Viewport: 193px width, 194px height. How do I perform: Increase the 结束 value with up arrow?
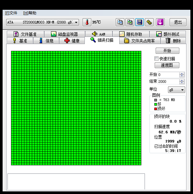(182, 80)
